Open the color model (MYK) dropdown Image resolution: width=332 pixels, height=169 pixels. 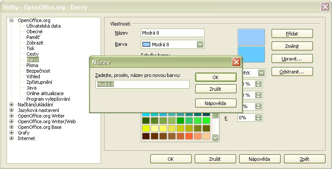(262, 73)
